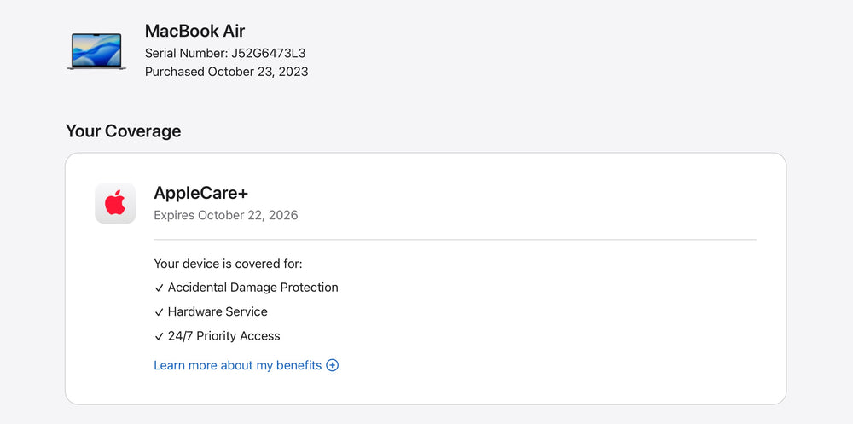The image size is (853, 424).
Task: Click the red Apple logo AppleCare+ icon
Action: coord(115,203)
